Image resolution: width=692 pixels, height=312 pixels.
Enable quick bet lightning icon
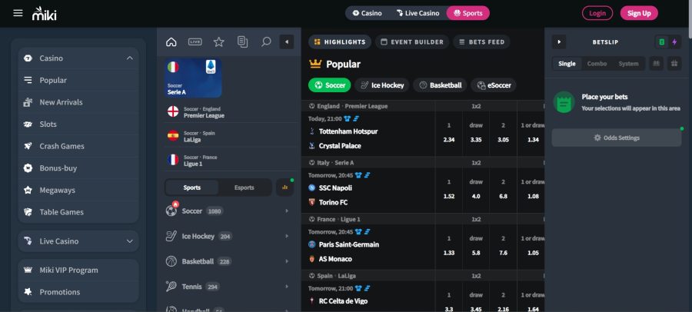click(x=674, y=41)
